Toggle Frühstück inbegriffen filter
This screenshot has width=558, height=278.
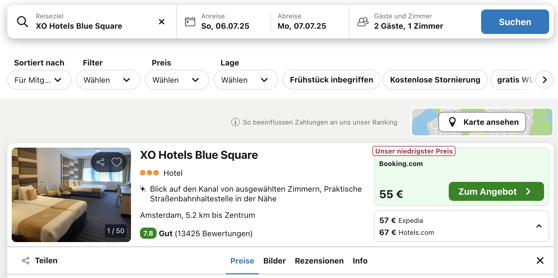click(x=331, y=80)
